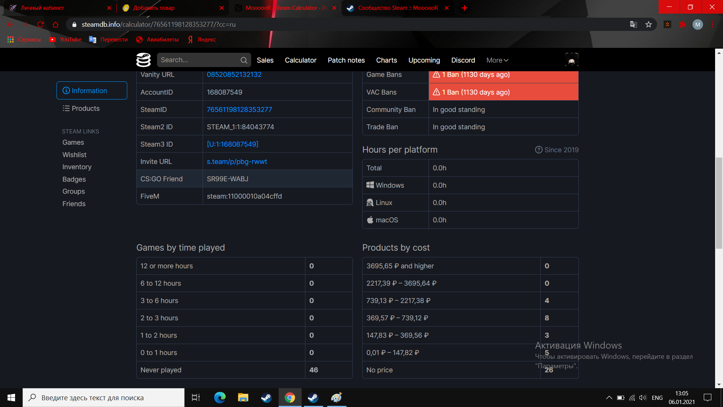
Task: Open Groups under Steam Links
Action: click(73, 191)
